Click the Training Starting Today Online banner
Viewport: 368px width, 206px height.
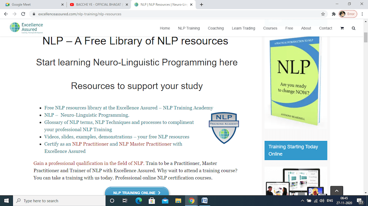[296, 150]
